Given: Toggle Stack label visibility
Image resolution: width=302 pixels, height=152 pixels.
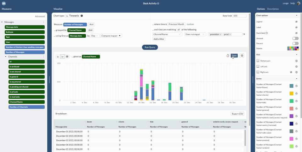Looking at the screenshot, I should [297, 33].
